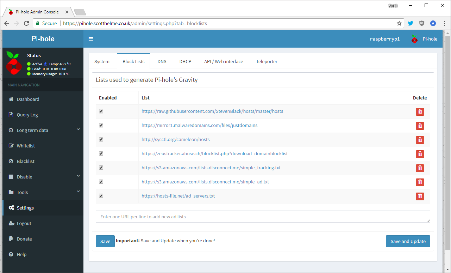The width and height of the screenshot is (451, 273).
Task: Click the Help question mark icon
Action: point(11,254)
